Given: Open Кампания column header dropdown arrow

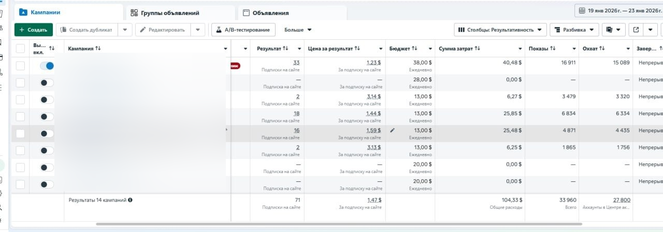Looking at the screenshot, I should pyautogui.click(x=226, y=49).
